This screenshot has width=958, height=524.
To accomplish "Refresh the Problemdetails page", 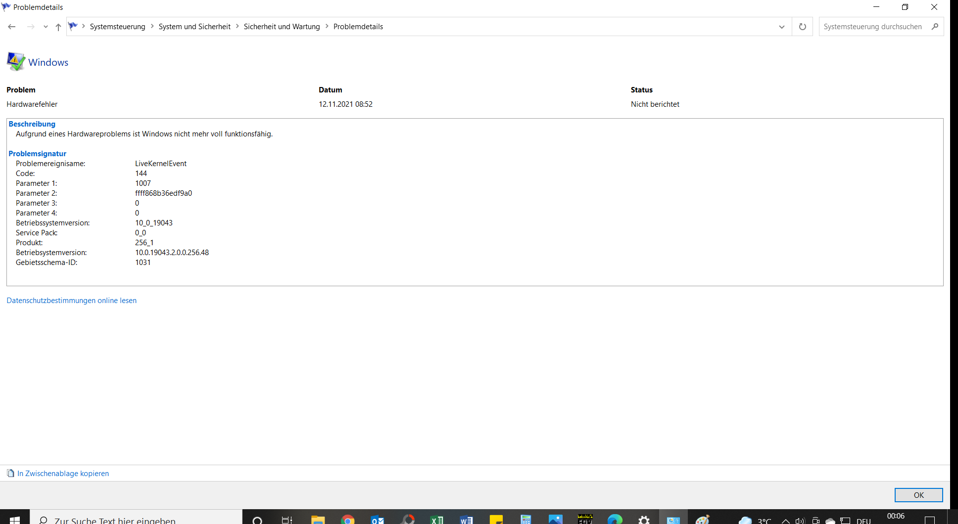I will click(803, 27).
